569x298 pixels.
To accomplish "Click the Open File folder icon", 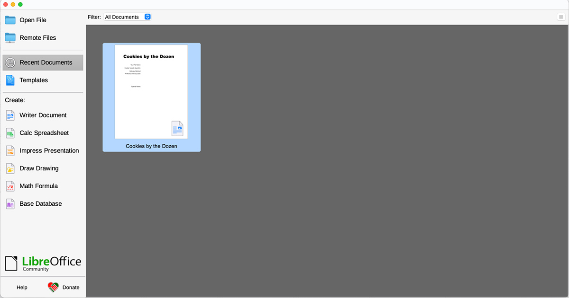I will [10, 19].
